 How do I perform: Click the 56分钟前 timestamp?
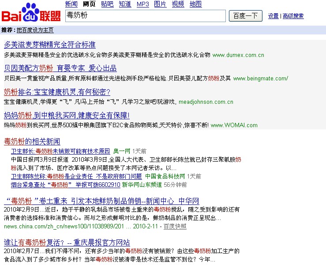pos(175,185)
